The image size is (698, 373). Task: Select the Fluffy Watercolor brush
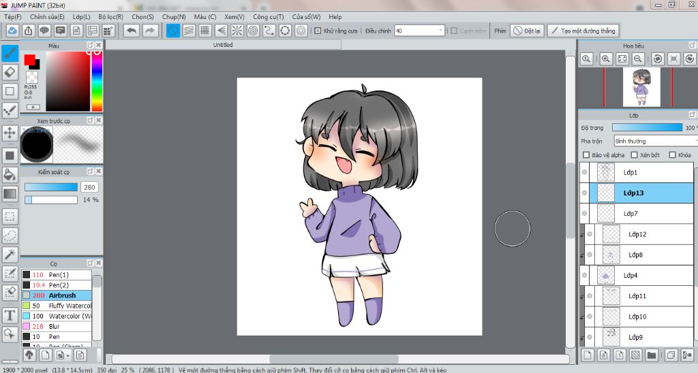click(57, 306)
